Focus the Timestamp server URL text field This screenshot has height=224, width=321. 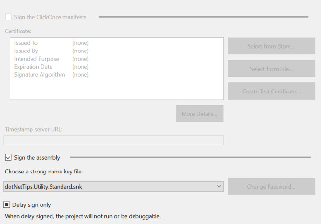(113, 140)
